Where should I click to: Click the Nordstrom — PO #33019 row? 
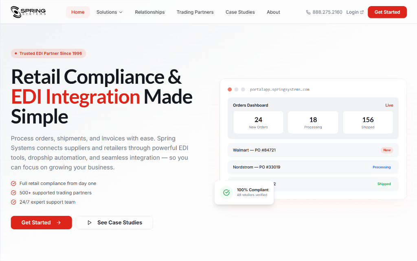point(313,167)
